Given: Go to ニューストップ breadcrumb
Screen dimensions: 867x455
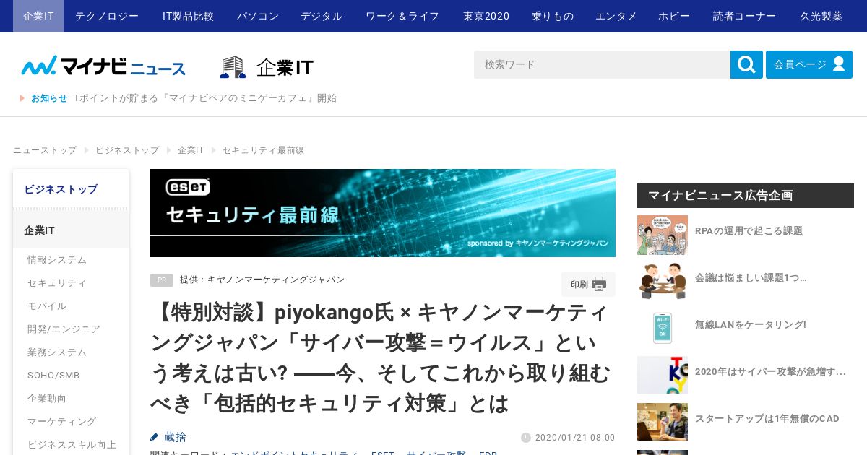Looking at the screenshot, I should click(45, 150).
